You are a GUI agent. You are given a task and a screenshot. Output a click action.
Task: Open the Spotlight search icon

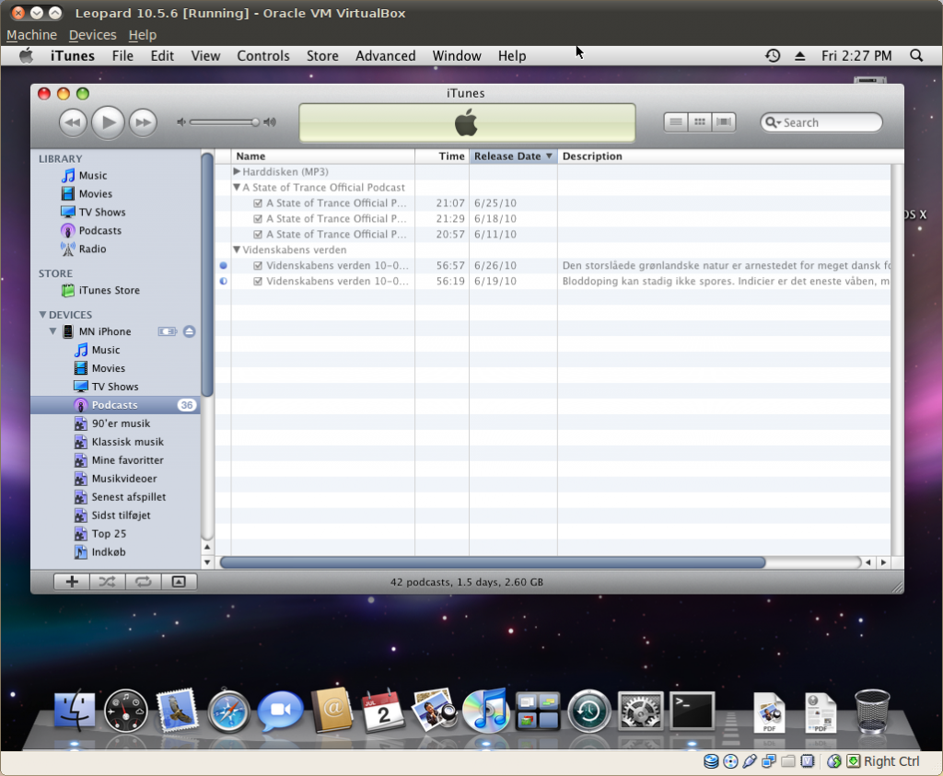916,56
